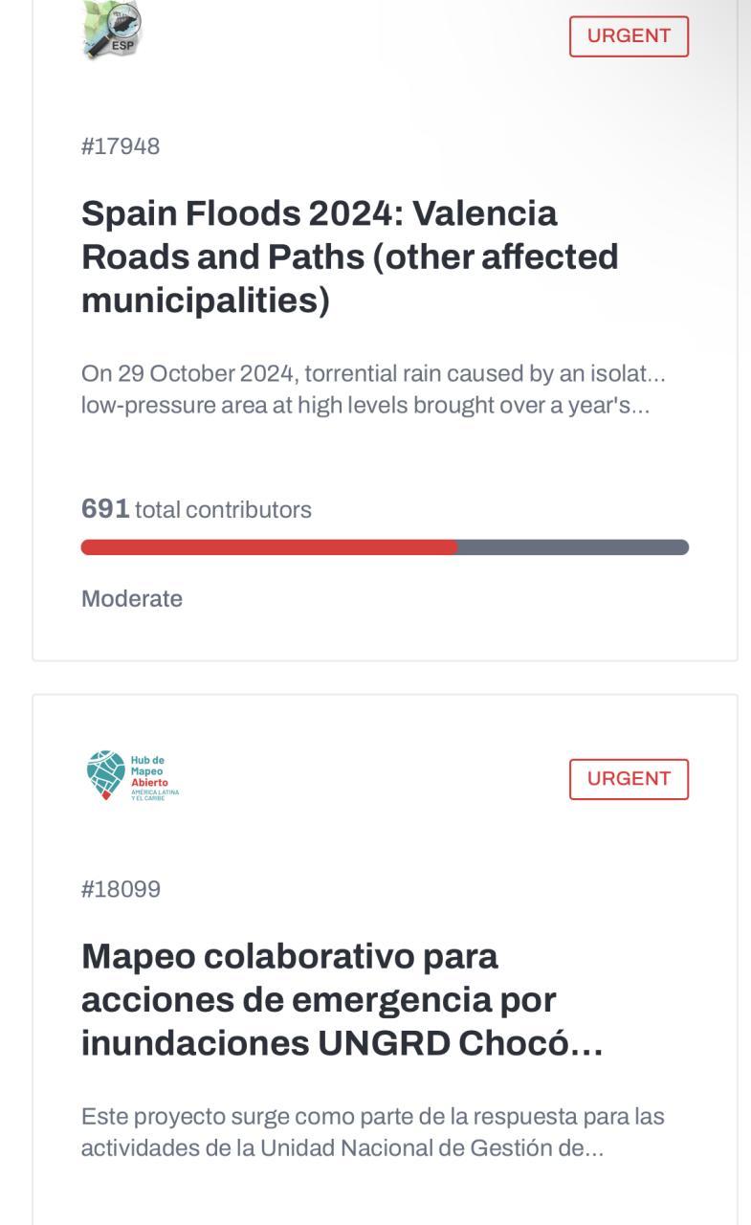Click the red completed part of the progress bar
This screenshot has height=1225, width=751.
[x=268, y=547]
